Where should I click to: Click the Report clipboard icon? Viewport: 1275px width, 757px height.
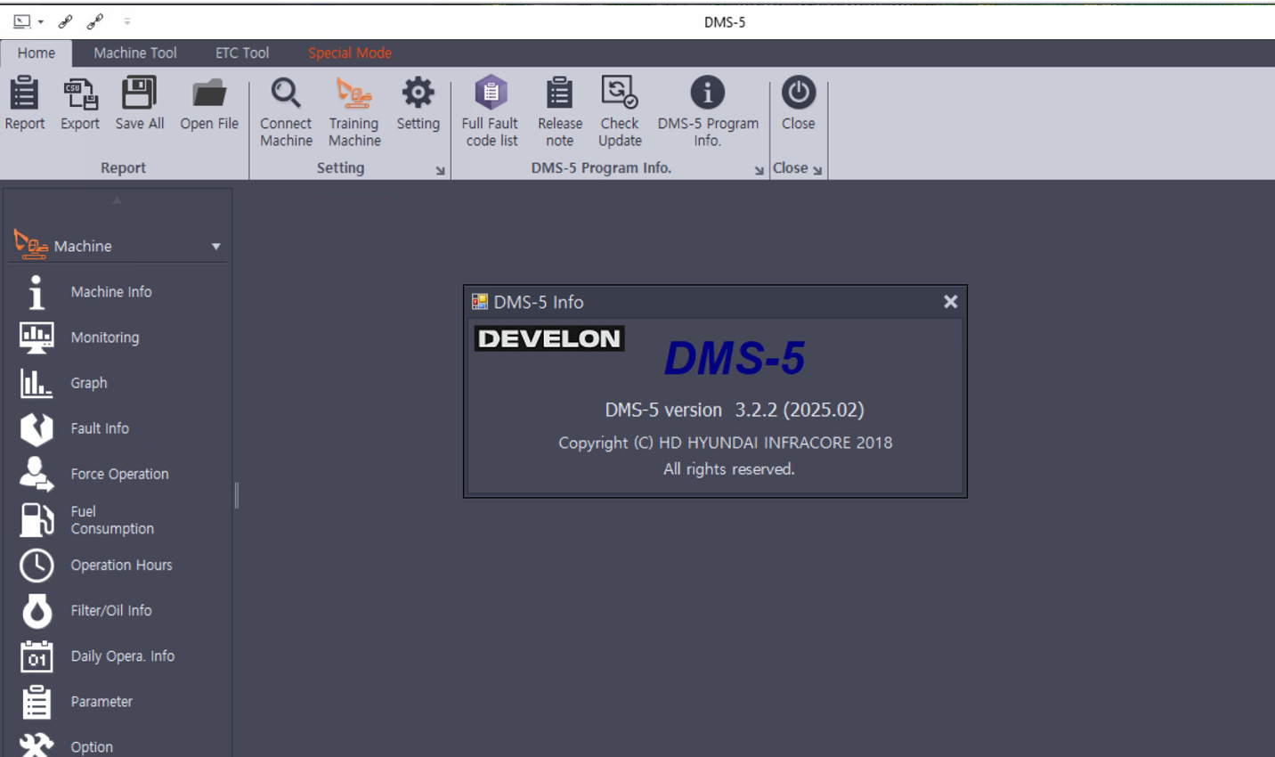pos(24,94)
